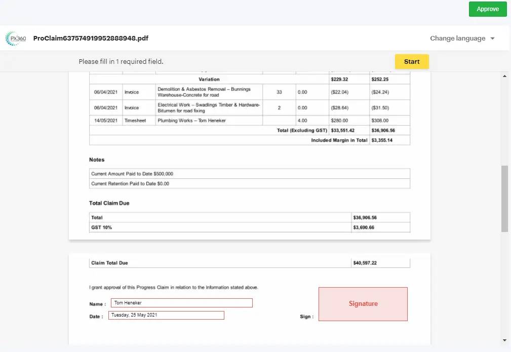This screenshot has height=352, width=511.
Task: Click the PX360 logo icon
Action: click(16, 38)
